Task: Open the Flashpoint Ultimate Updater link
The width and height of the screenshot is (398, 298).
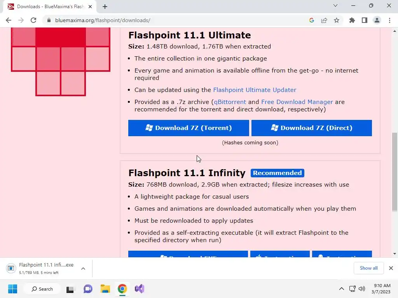Action: 255,90
